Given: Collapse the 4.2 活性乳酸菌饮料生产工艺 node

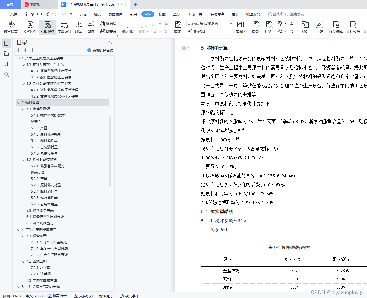Looking at the screenshot, I should coord(23,84).
